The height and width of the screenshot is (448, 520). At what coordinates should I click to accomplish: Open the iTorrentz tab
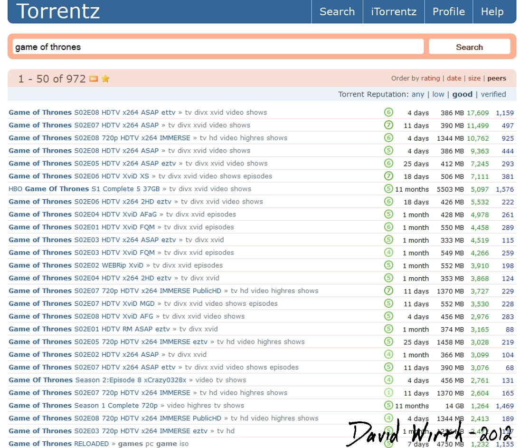click(394, 11)
